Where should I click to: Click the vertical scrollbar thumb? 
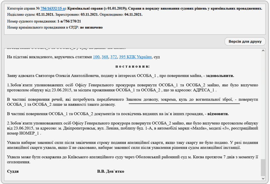pyautogui.click(x=263, y=168)
